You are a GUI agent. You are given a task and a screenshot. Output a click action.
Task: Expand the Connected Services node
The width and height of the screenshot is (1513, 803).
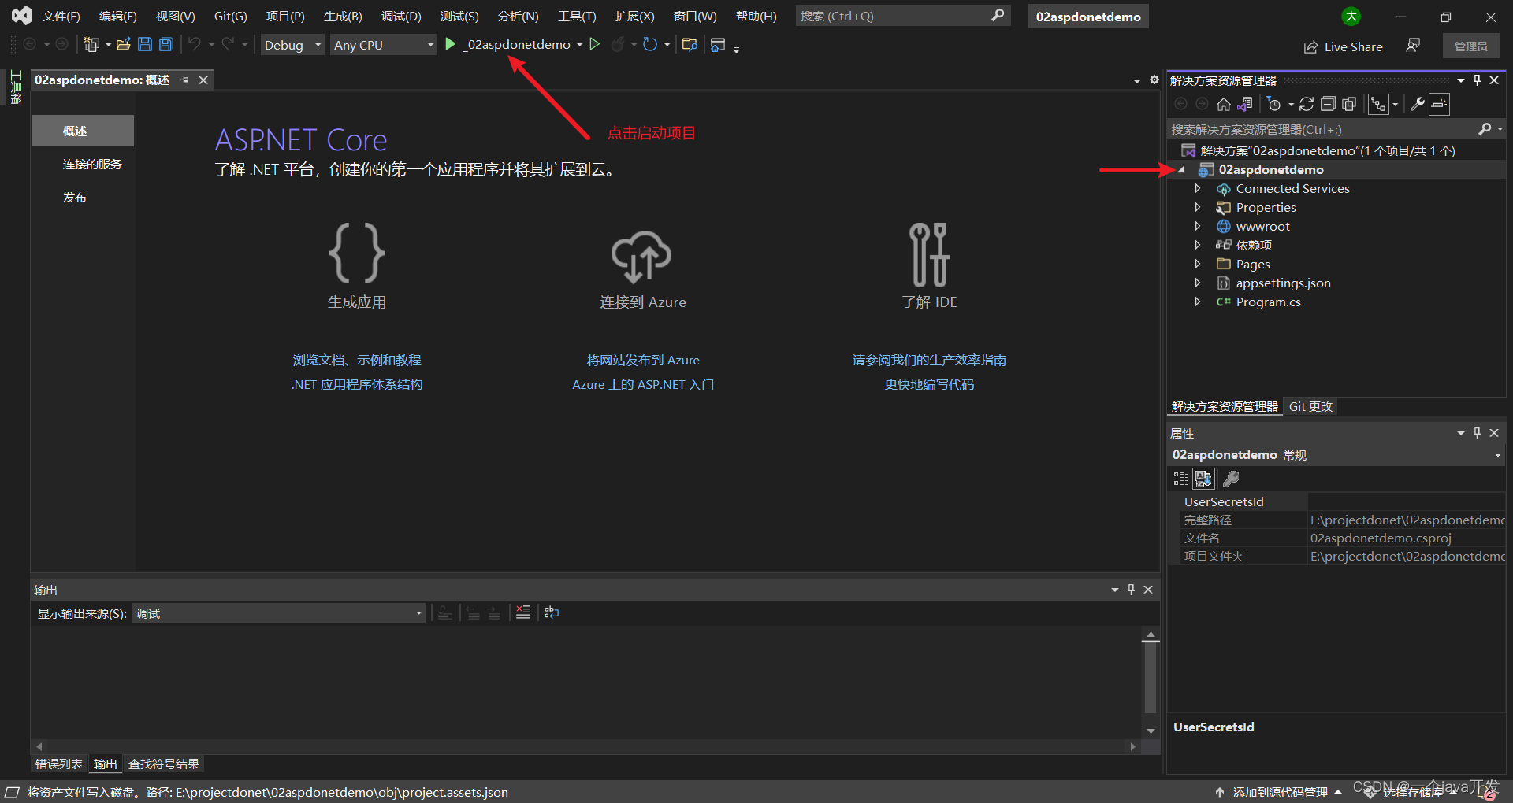(1197, 188)
